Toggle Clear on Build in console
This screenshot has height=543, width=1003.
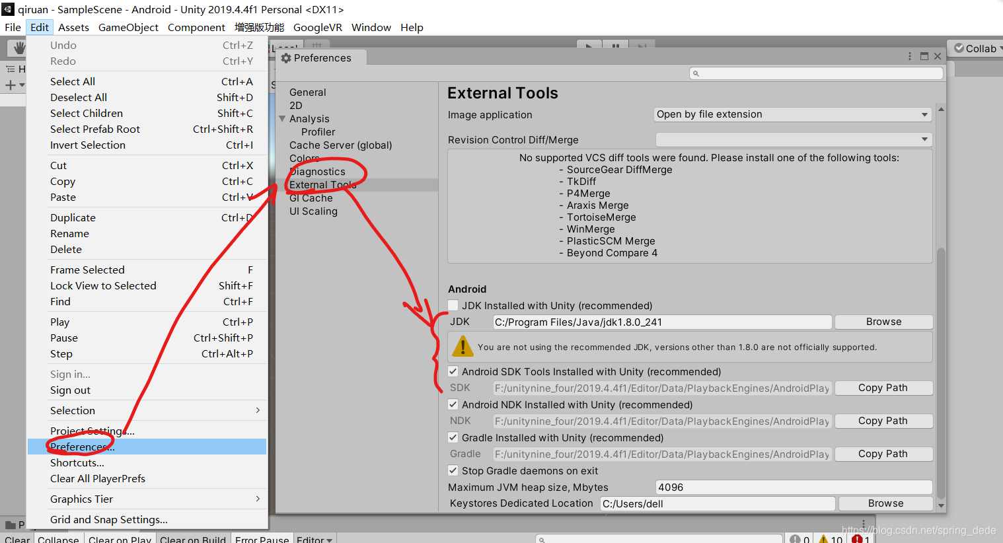[x=193, y=539]
